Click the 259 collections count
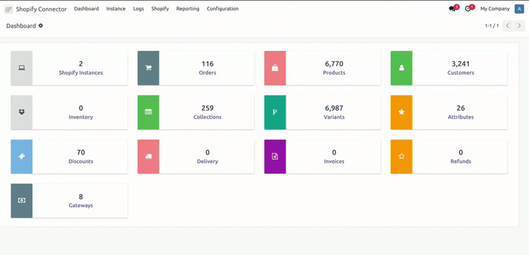The width and height of the screenshot is (529, 255). tap(208, 108)
